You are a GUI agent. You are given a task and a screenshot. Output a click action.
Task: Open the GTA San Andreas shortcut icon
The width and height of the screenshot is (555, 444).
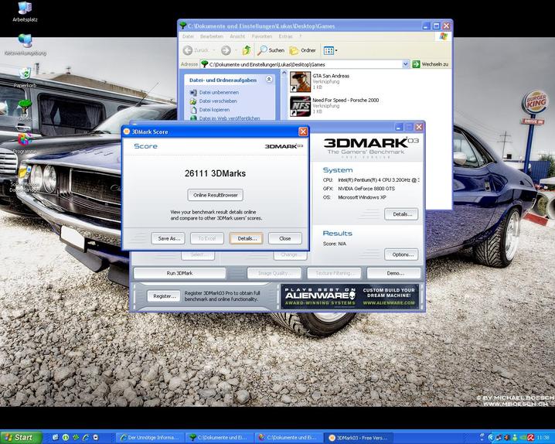click(x=300, y=81)
